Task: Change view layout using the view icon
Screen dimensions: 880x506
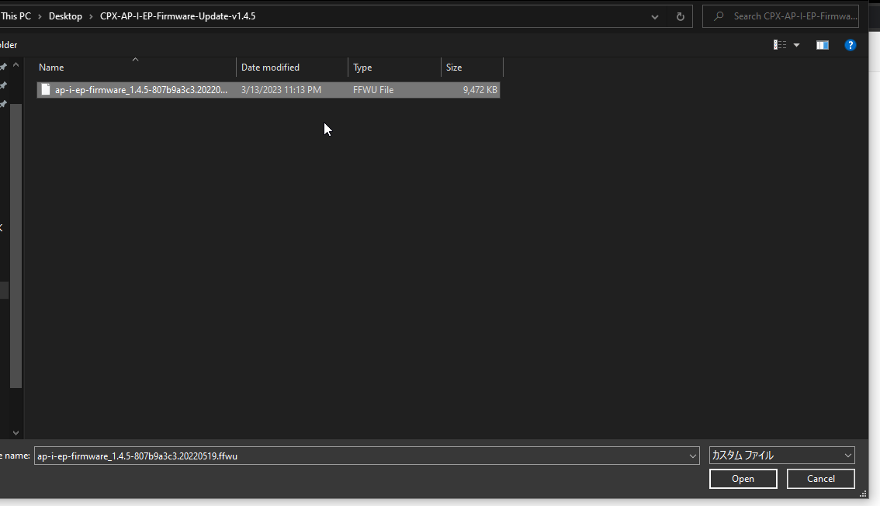Action: pos(780,45)
